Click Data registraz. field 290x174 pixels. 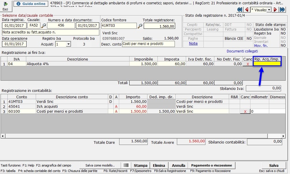click(x=14, y=25)
